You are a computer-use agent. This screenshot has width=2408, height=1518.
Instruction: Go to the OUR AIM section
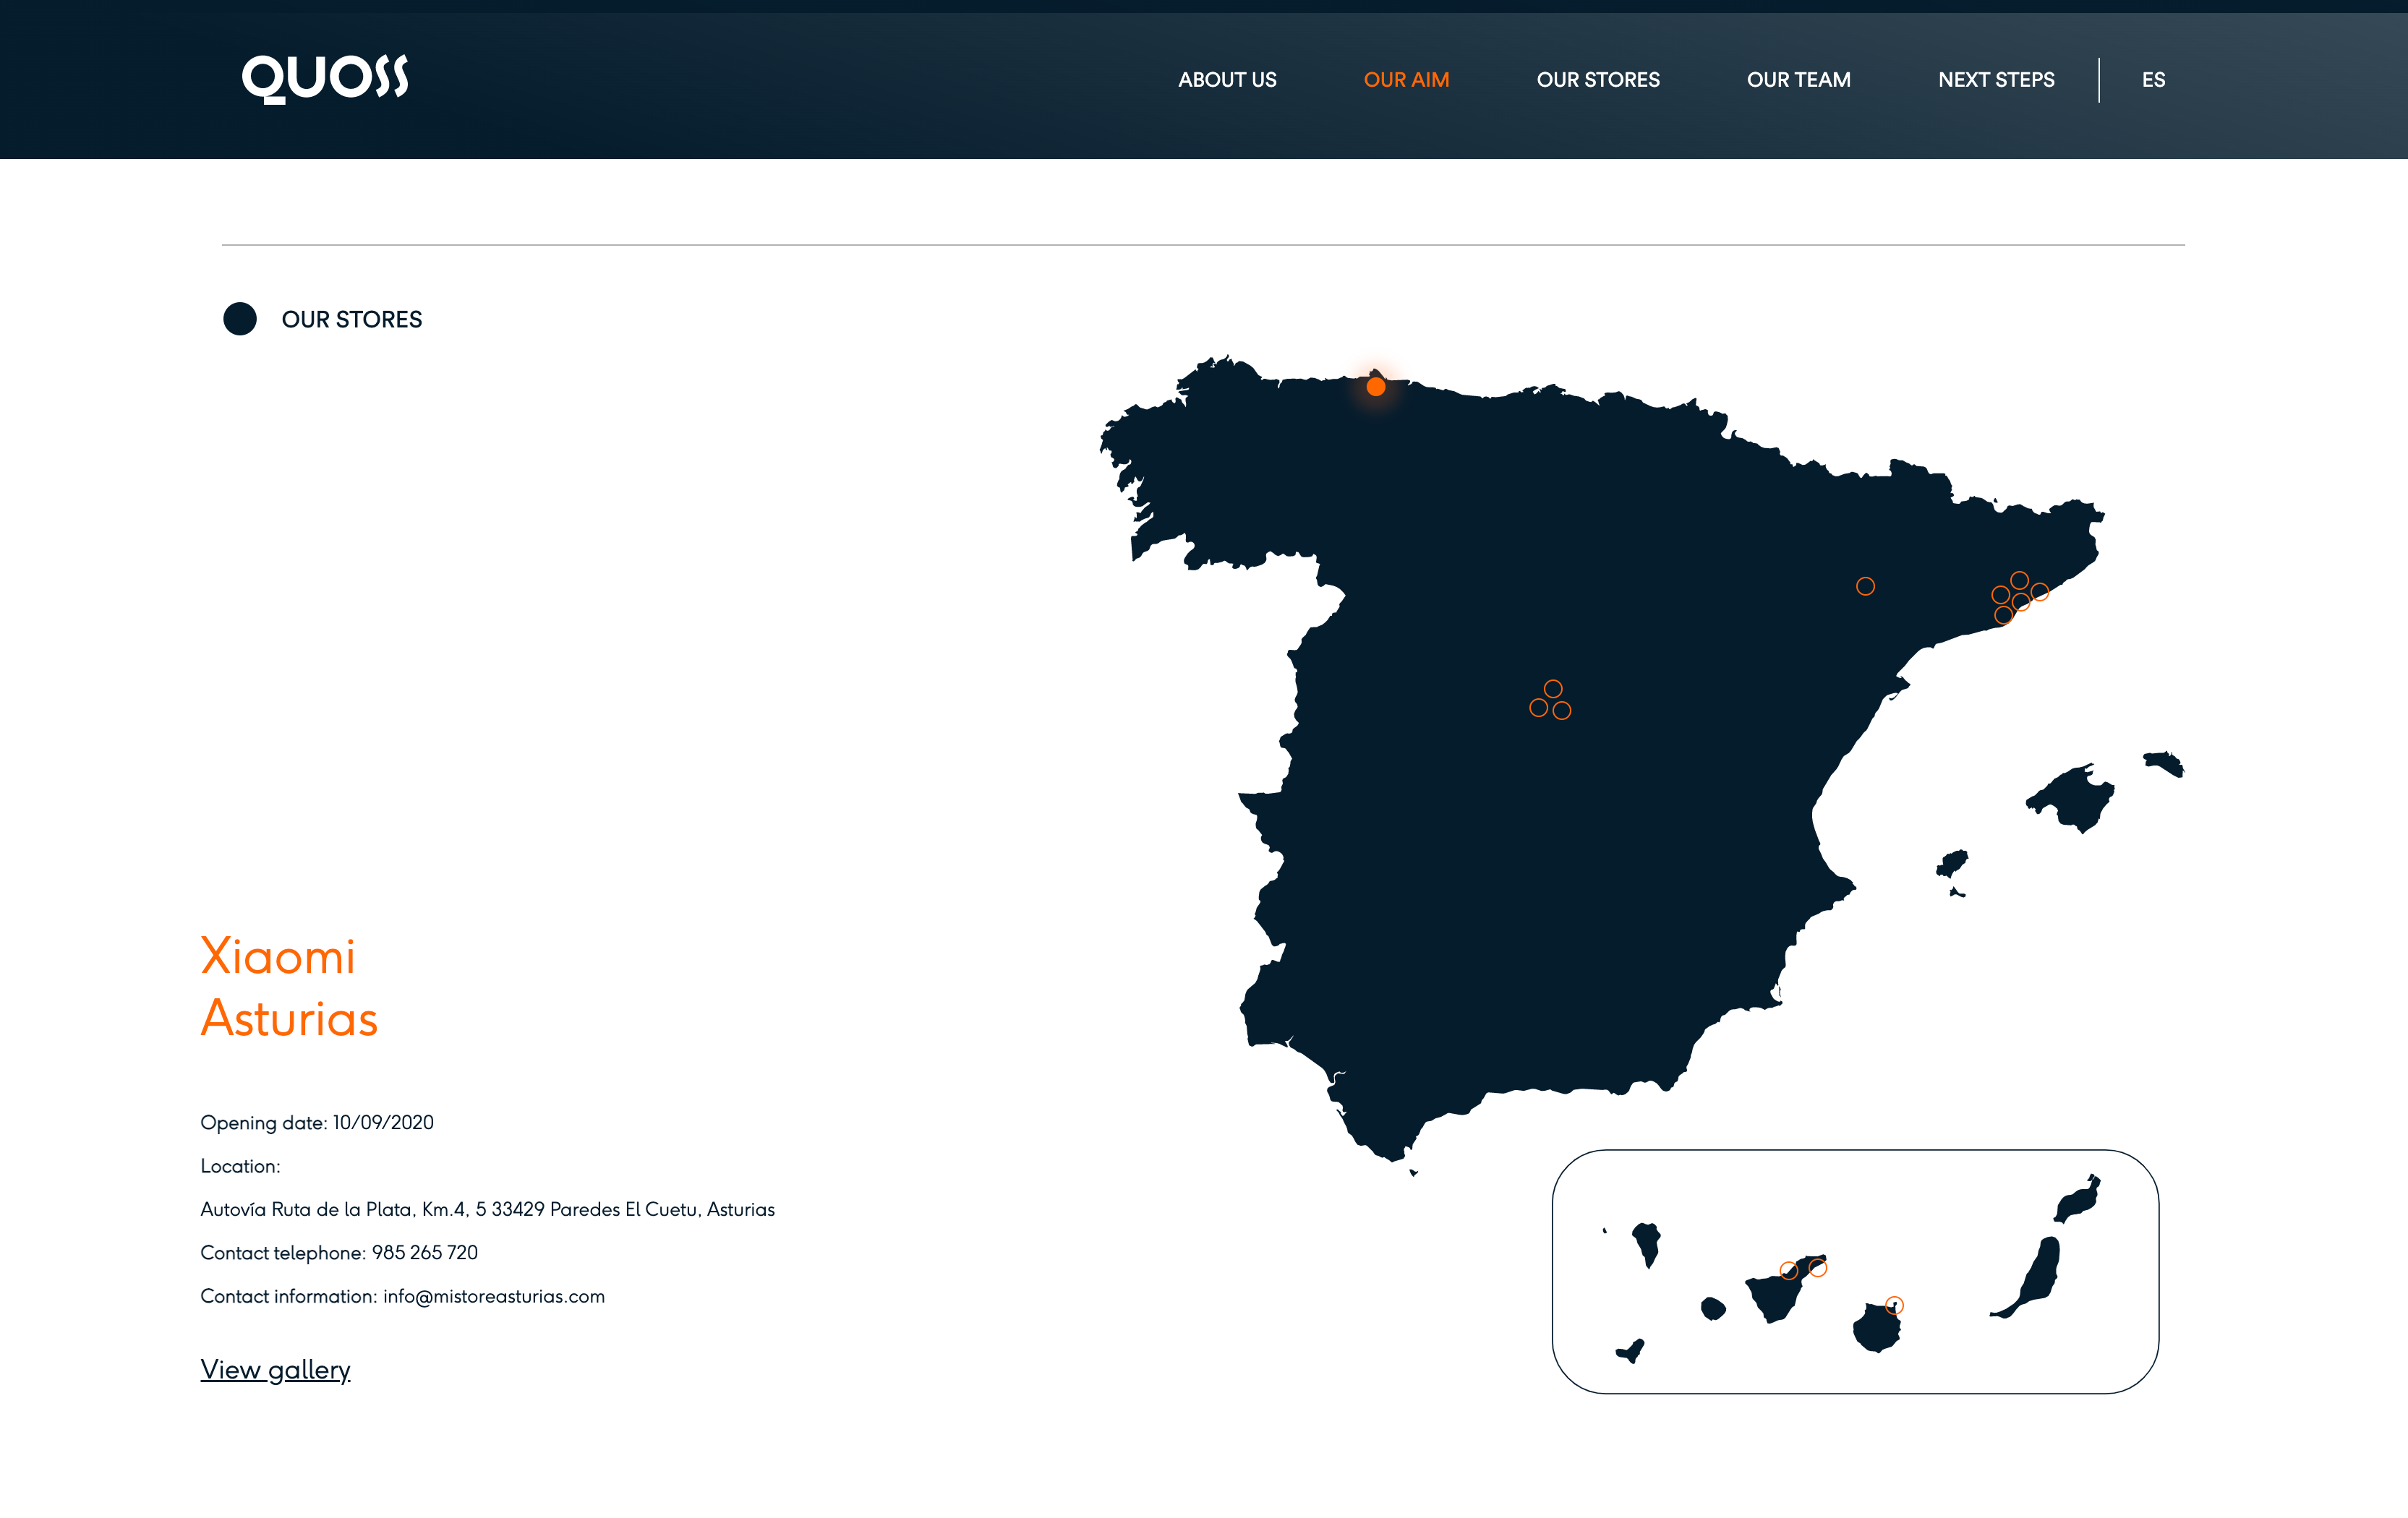(1406, 80)
